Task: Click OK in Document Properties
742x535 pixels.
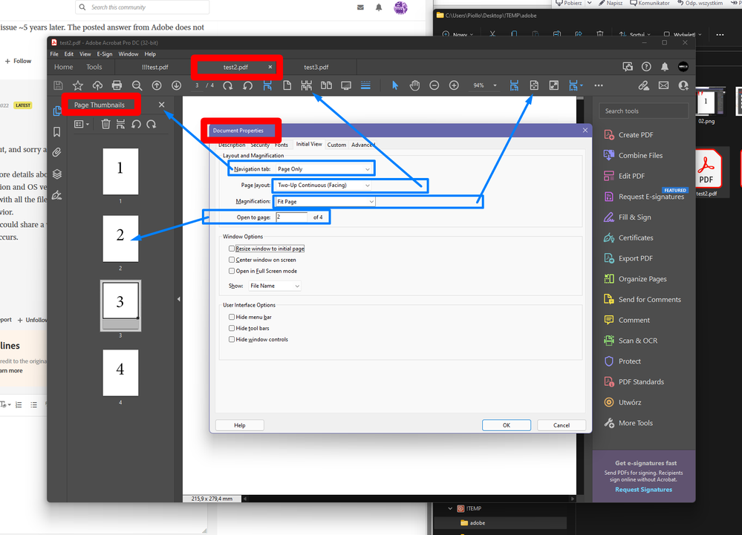Action: 507,425
